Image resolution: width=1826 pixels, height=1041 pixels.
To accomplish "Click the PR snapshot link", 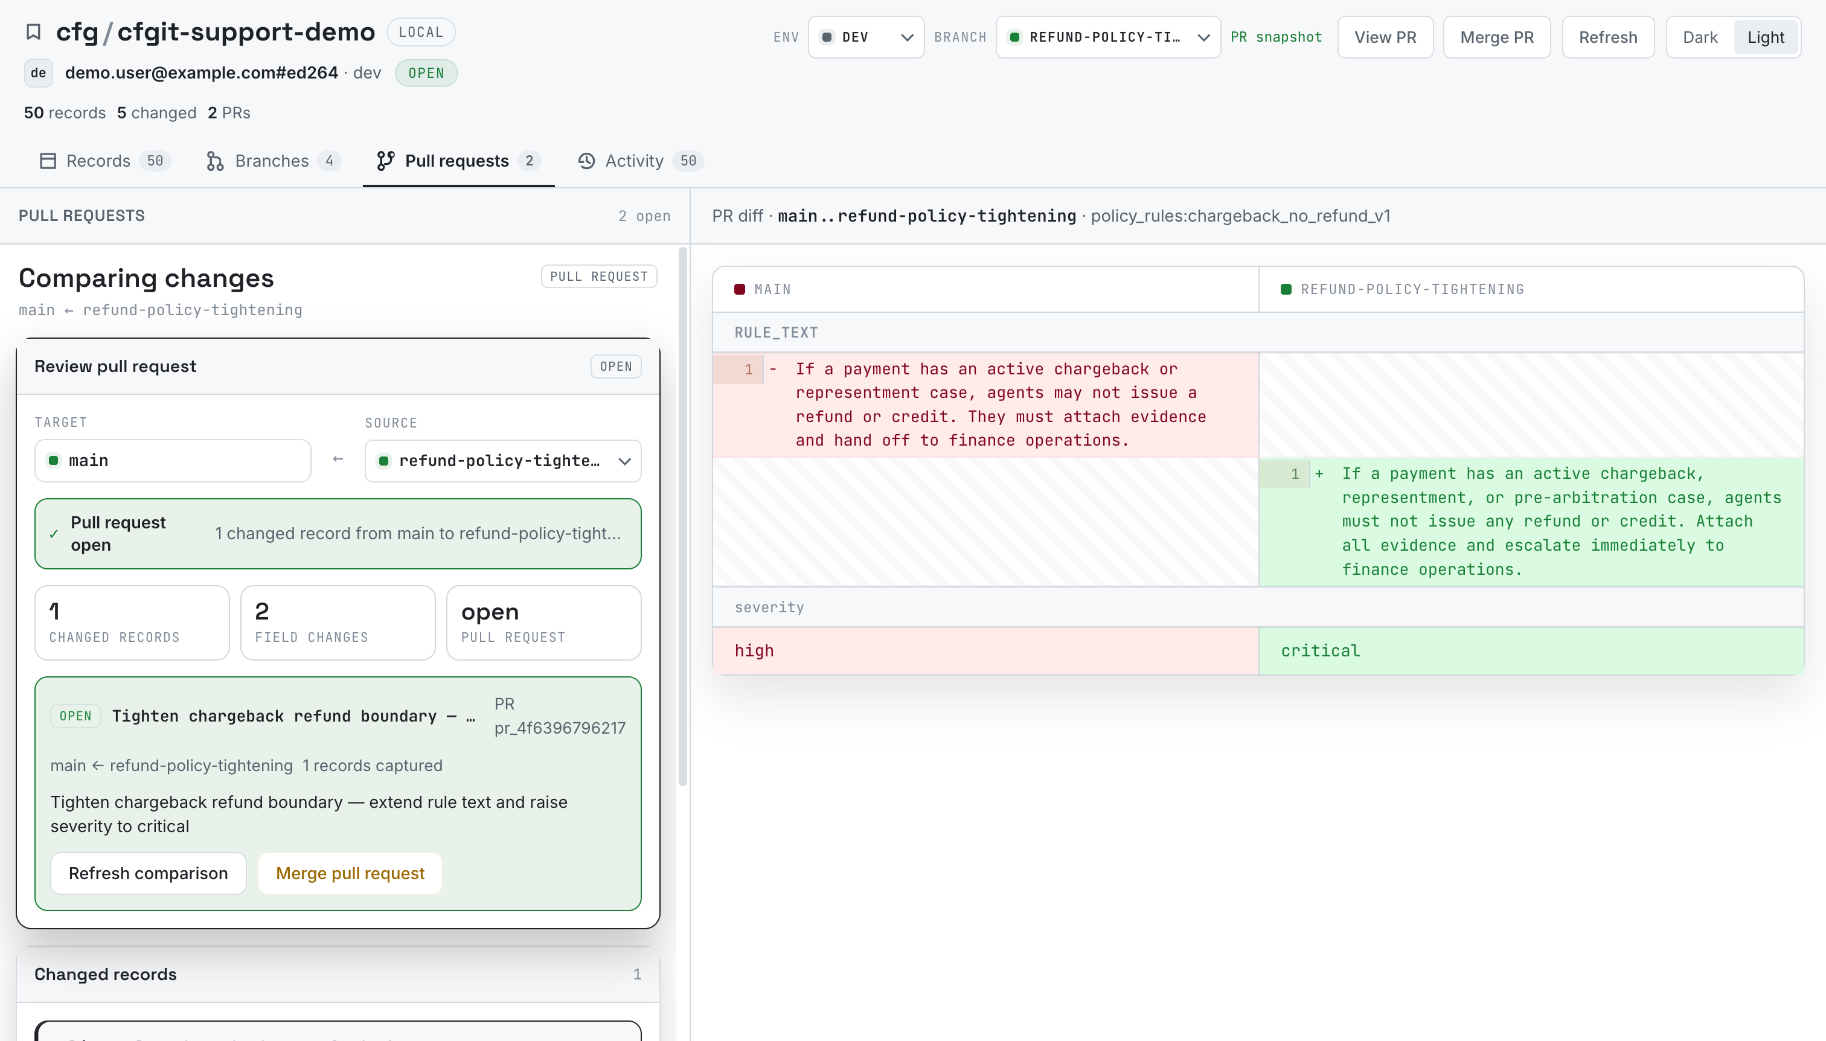I will pos(1275,37).
